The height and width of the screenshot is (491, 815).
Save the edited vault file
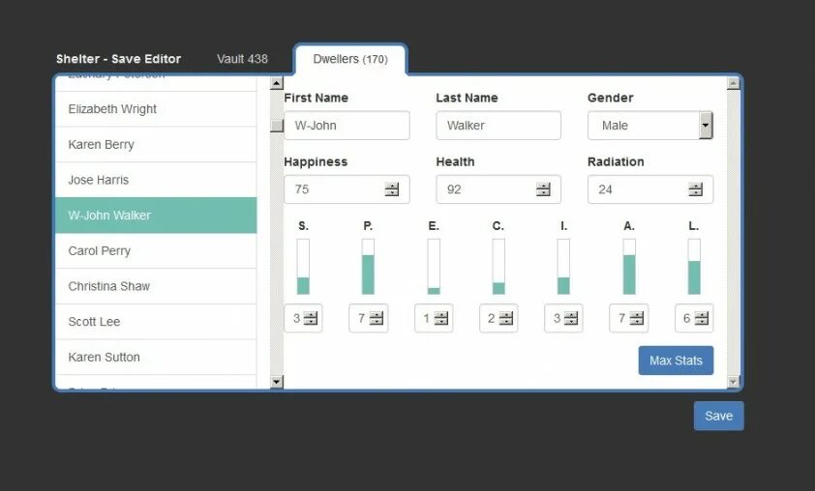718,416
